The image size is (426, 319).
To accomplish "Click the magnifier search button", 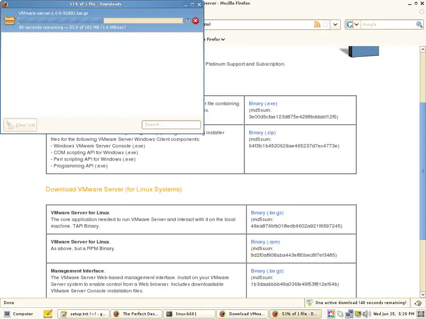I will pyautogui.click(x=419, y=24).
